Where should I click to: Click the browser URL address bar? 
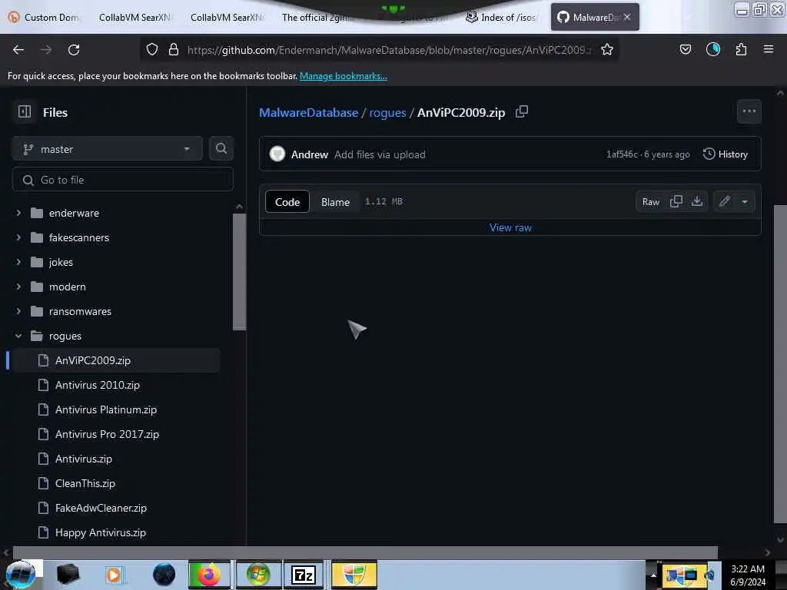[389, 50]
